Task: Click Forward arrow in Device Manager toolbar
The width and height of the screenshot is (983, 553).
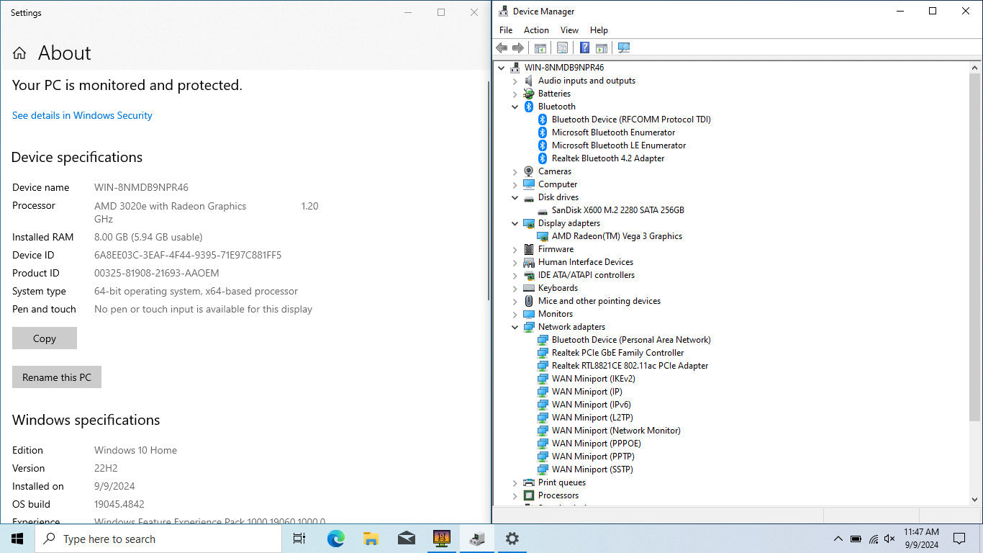Action: pos(518,48)
